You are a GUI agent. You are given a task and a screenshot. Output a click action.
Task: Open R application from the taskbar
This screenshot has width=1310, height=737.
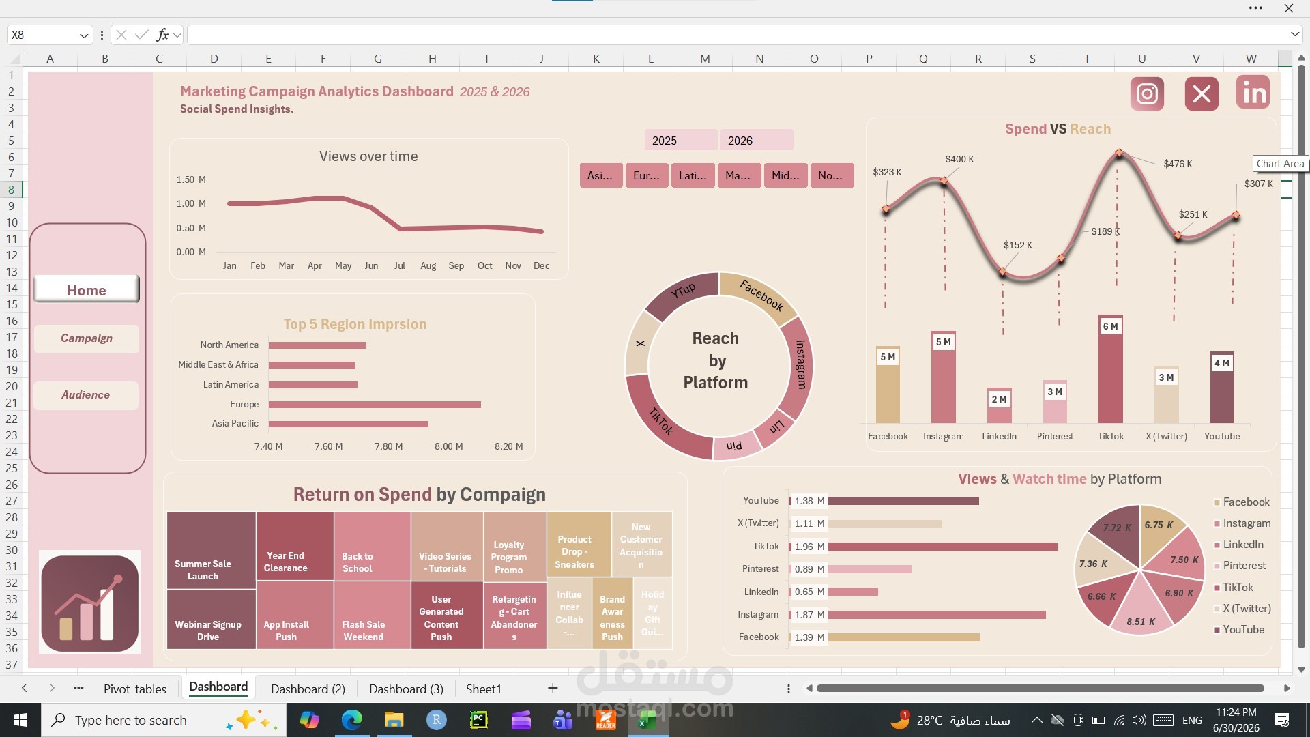point(437,720)
